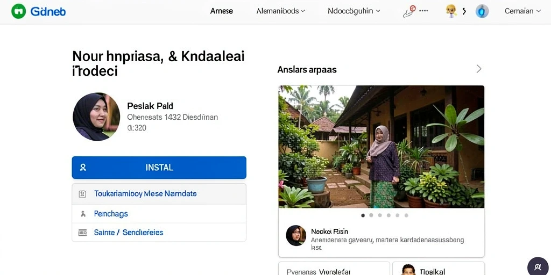Click the three-dots more options icon
The image size is (551, 275).
coord(424,11)
